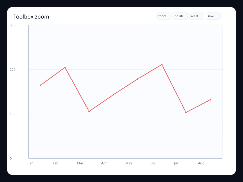Click the 'Jun' x-axis label

[x=152, y=163]
